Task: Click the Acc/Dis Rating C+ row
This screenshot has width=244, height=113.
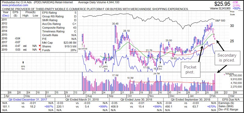Action: (x=59, y=24)
